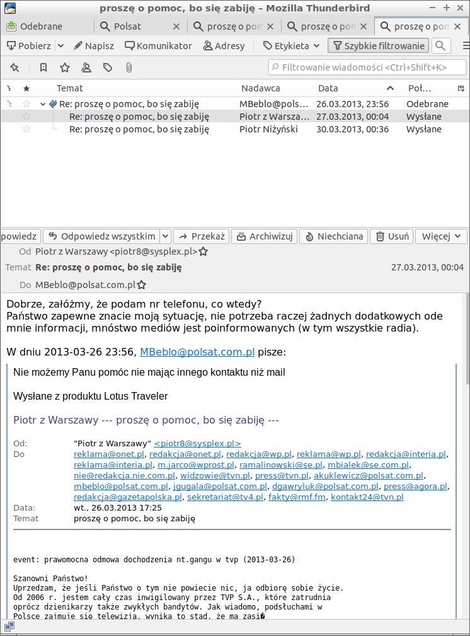This screenshot has width=470, height=636.
Task: Switch to the third 'proszę o pom' tab
Action: 421,26
